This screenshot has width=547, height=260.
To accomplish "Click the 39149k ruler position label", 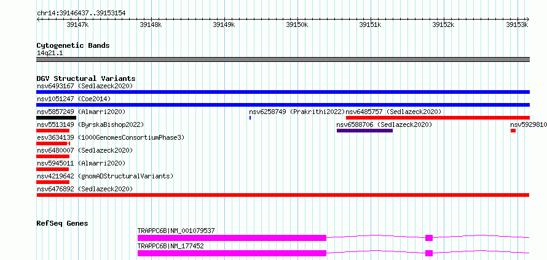I will [x=224, y=25].
